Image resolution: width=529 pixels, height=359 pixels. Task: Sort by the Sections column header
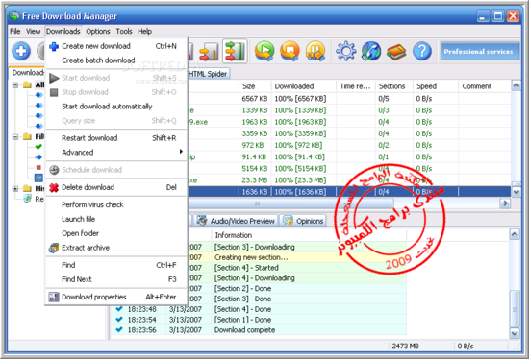[x=394, y=86]
